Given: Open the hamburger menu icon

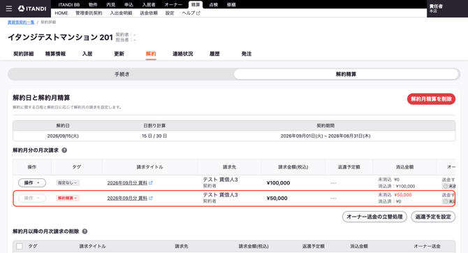Looking at the screenshot, I should point(9,8).
